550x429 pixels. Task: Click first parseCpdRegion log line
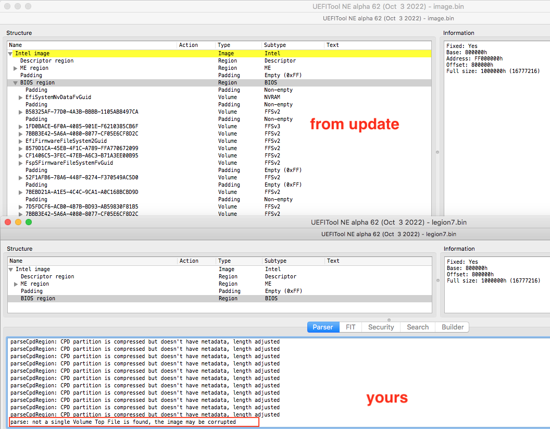[145, 341]
